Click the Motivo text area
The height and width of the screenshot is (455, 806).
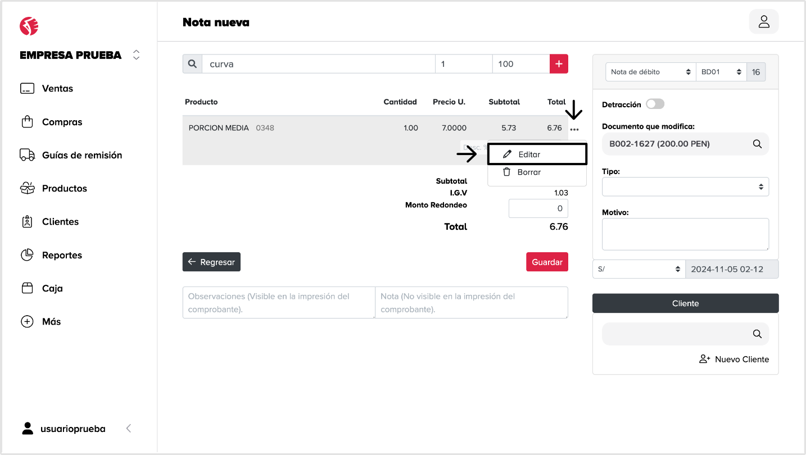coord(685,234)
